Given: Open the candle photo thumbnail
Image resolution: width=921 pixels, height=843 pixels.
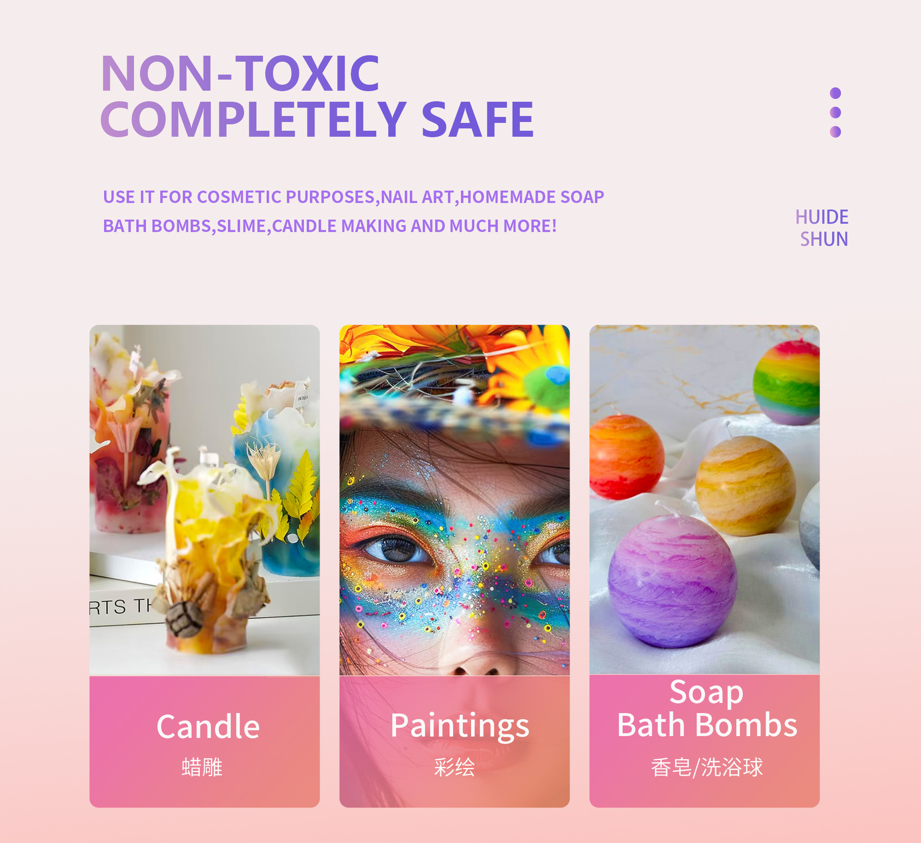Looking at the screenshot, I should click(x=204, y=500).
